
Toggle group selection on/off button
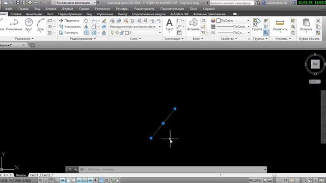[x=266, y=33]
